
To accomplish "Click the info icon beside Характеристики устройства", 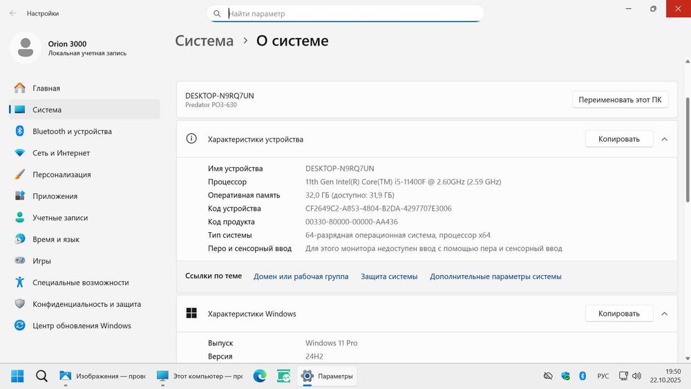I will pos(191,139).
